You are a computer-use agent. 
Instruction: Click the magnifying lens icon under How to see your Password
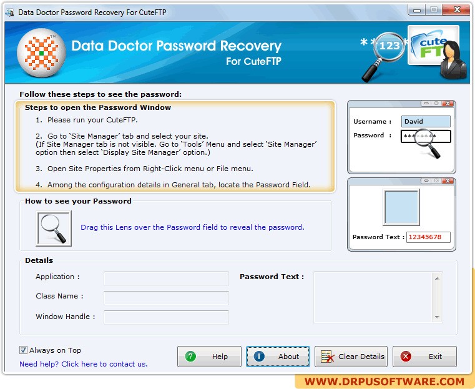click(x=54, y=229)
